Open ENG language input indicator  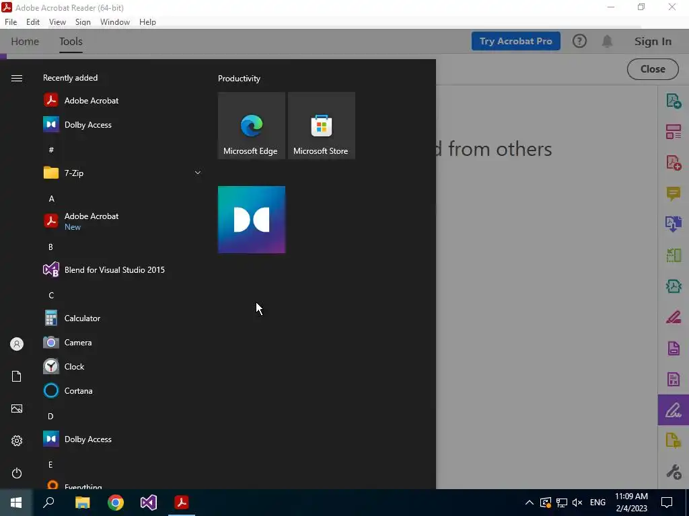[597, 503]
